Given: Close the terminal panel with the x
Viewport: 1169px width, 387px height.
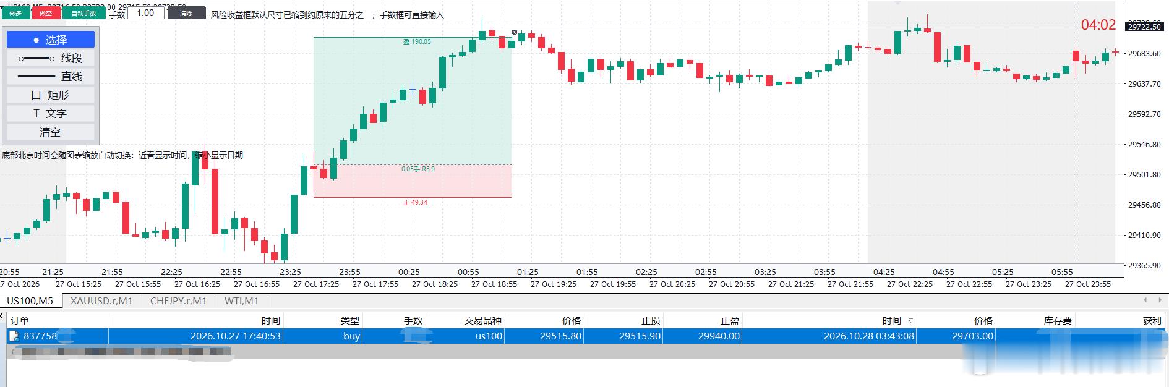Looking at the screenshot, I should click(x=2, y=315).
